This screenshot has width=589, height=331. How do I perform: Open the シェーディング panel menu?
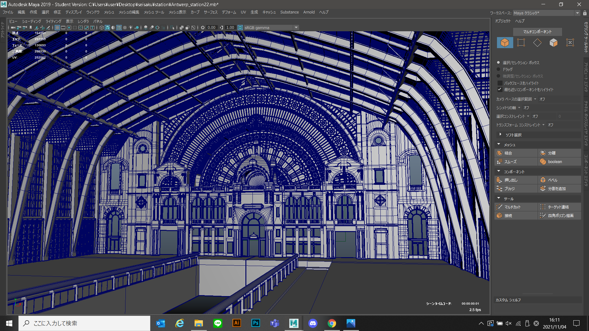(32, 21)
